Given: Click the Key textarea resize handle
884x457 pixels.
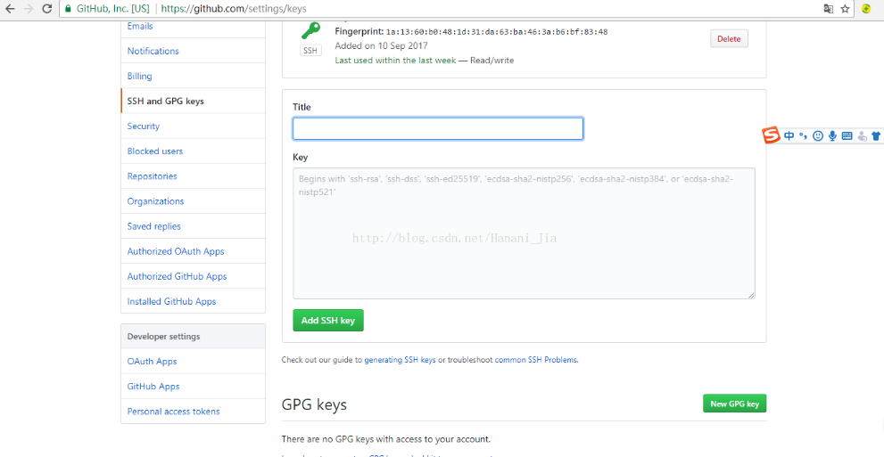Looking at the screenshot, I should point(751,295).
